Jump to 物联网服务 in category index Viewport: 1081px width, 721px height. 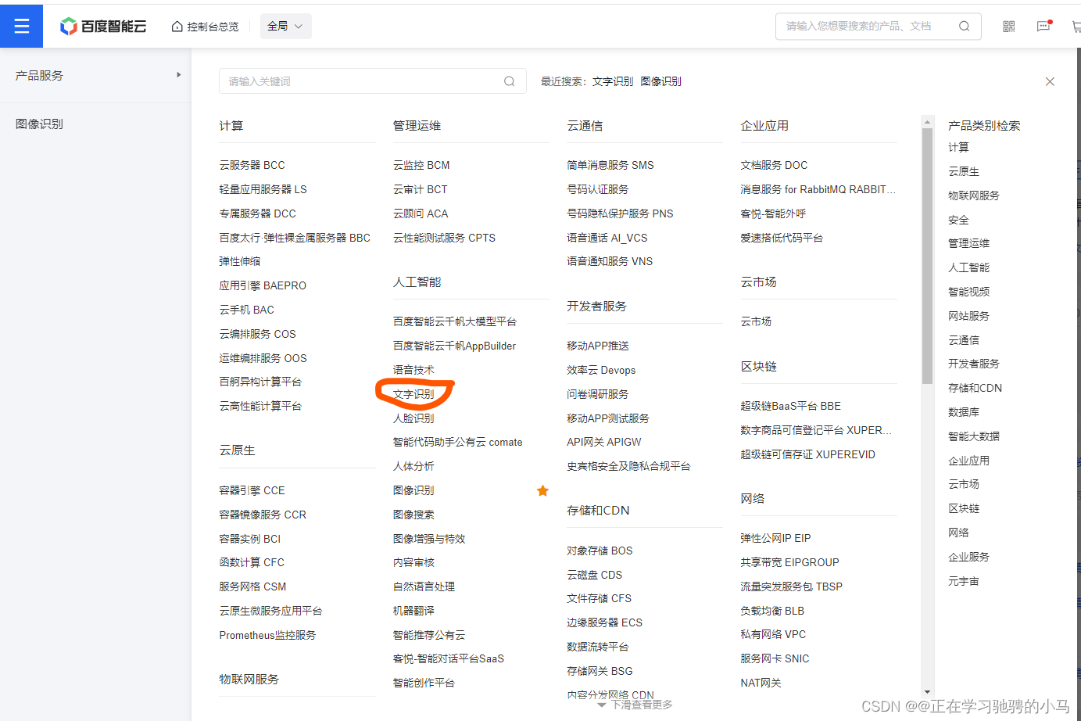coord(974,195)
